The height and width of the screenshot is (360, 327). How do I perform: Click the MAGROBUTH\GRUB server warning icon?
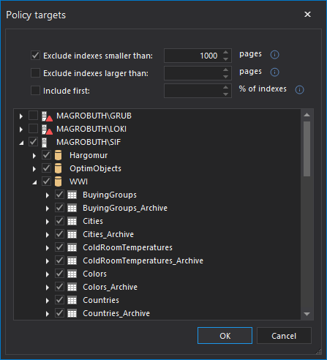47,116
